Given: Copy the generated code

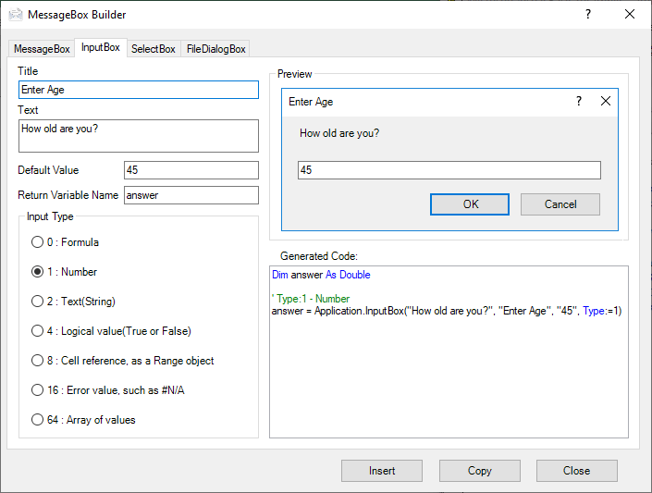Looking at the screenshot, I should point(479,471).
